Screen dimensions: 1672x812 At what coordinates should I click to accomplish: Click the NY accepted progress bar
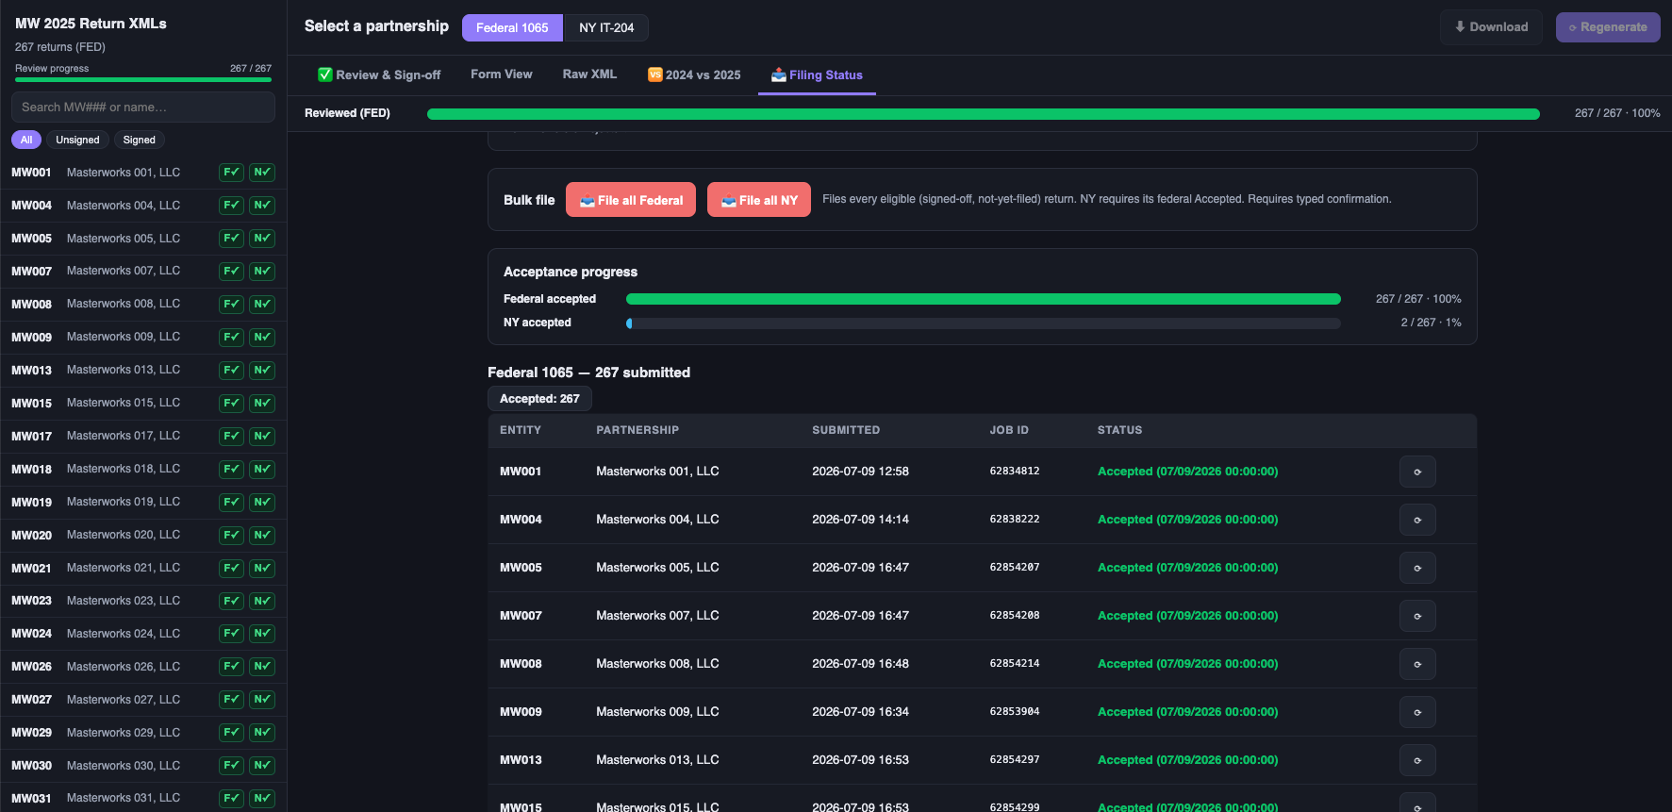984,323
